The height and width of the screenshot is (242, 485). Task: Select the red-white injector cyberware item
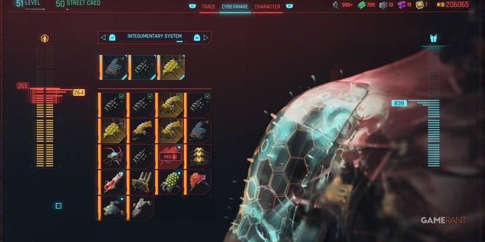click(112, 182)
